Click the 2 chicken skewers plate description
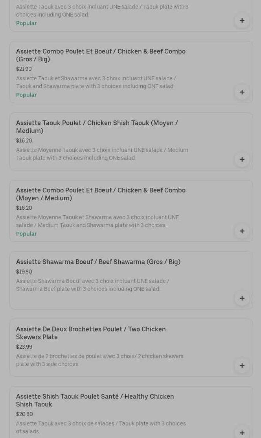This screenshot has width=261, height=438. click(x=100, y=360)
